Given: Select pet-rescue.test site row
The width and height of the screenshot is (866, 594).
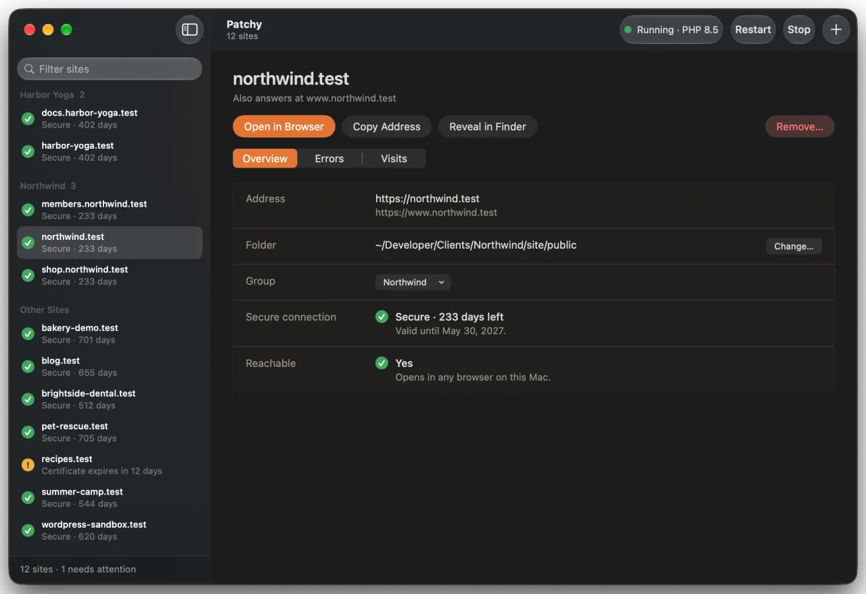Looking at the screenshot, I should click(x=110, y=432).
